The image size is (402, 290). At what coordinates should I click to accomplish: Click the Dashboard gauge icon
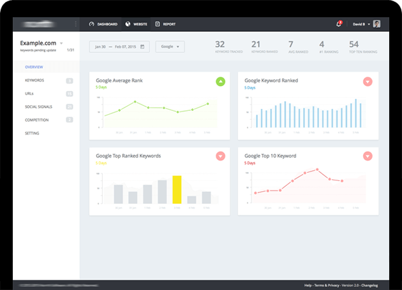click(91, 24)
